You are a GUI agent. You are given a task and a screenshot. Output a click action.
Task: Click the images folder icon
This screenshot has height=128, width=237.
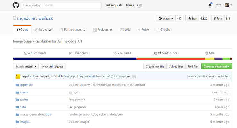pos(17,122)
